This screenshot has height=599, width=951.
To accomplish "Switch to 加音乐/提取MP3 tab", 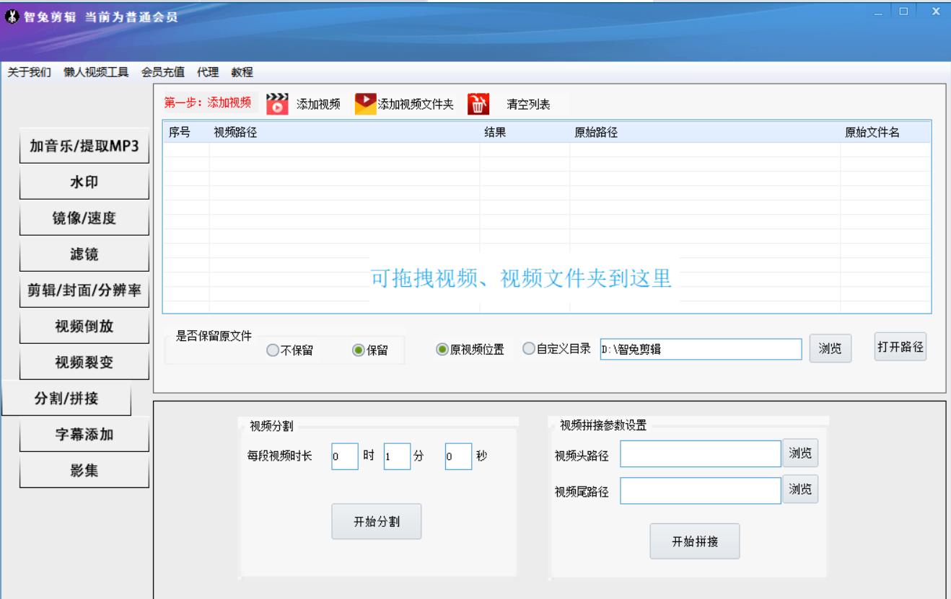I will pos(84,146).
